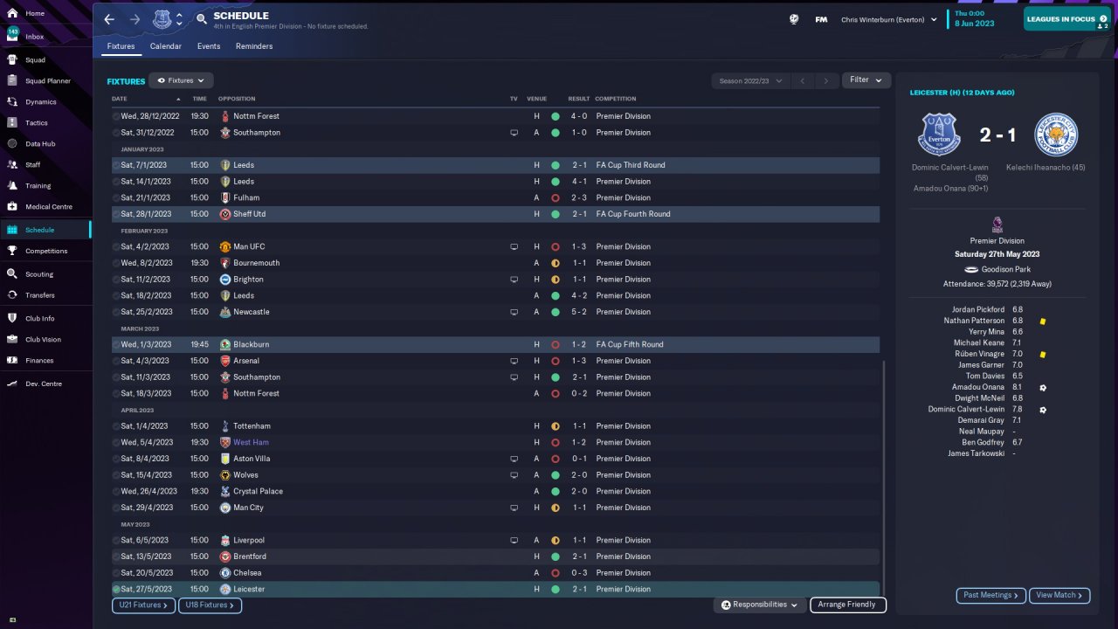Select the circle beside Sat, 20/5/2023
The width and height of the screenshot is (1118, 629).
click(x=116, y=573)
